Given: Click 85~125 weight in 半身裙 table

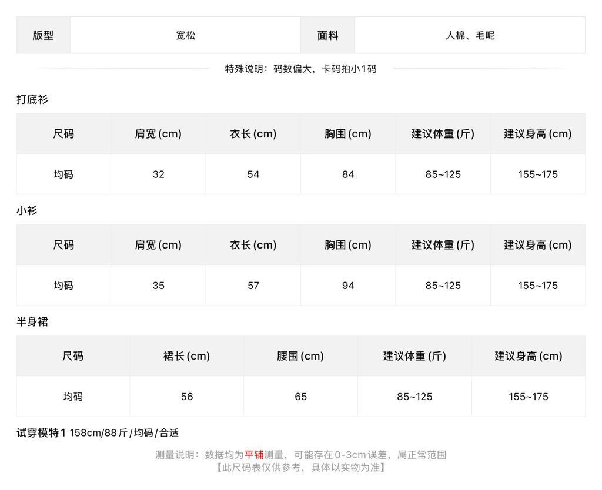Looking at the screenshot, I should (414, 397).
